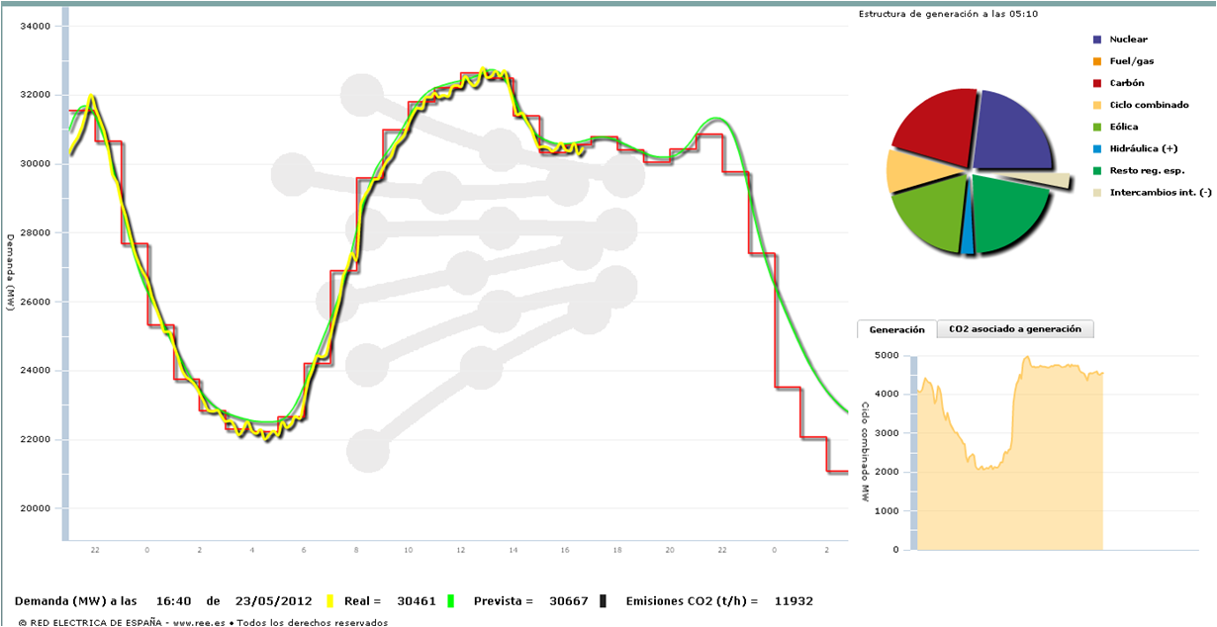Switch to the Generación tab

point(896,329)
